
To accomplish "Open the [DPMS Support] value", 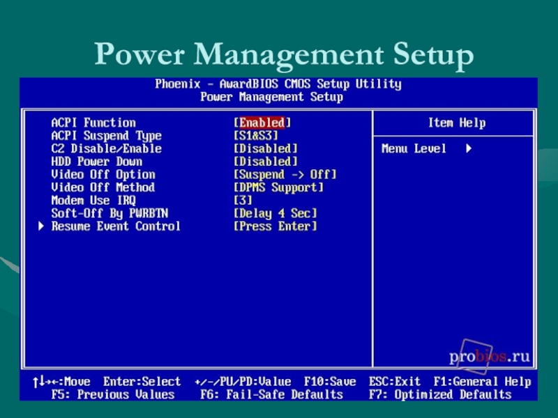I will (278, 187).
